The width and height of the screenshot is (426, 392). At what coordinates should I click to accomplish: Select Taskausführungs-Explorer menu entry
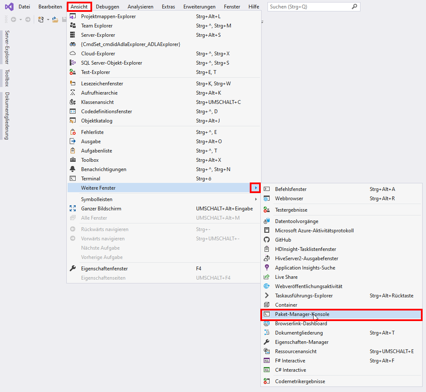click(341, 296)
